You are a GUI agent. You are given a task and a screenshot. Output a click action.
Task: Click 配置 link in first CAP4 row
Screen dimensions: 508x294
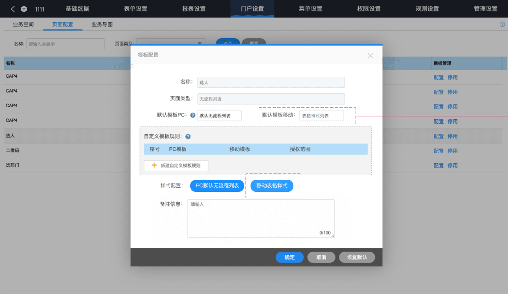coord(438,77)
